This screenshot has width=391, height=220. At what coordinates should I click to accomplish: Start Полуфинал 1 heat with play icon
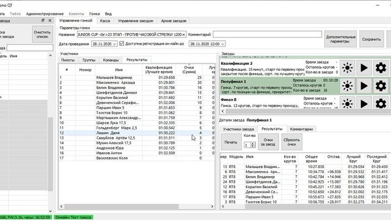364,86
